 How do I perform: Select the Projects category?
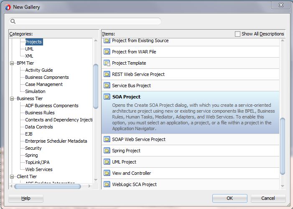coord(33,42)
